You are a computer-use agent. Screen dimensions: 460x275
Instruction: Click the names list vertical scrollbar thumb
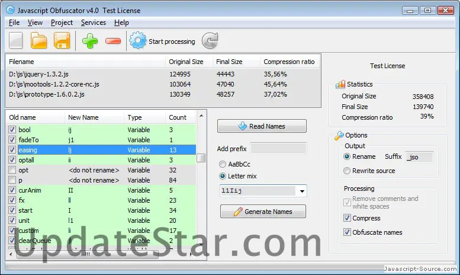[201, 158]
